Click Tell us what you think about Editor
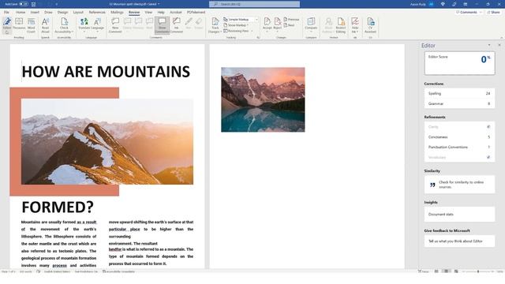Viewport: 505px width, 284px height. (459, 241)
